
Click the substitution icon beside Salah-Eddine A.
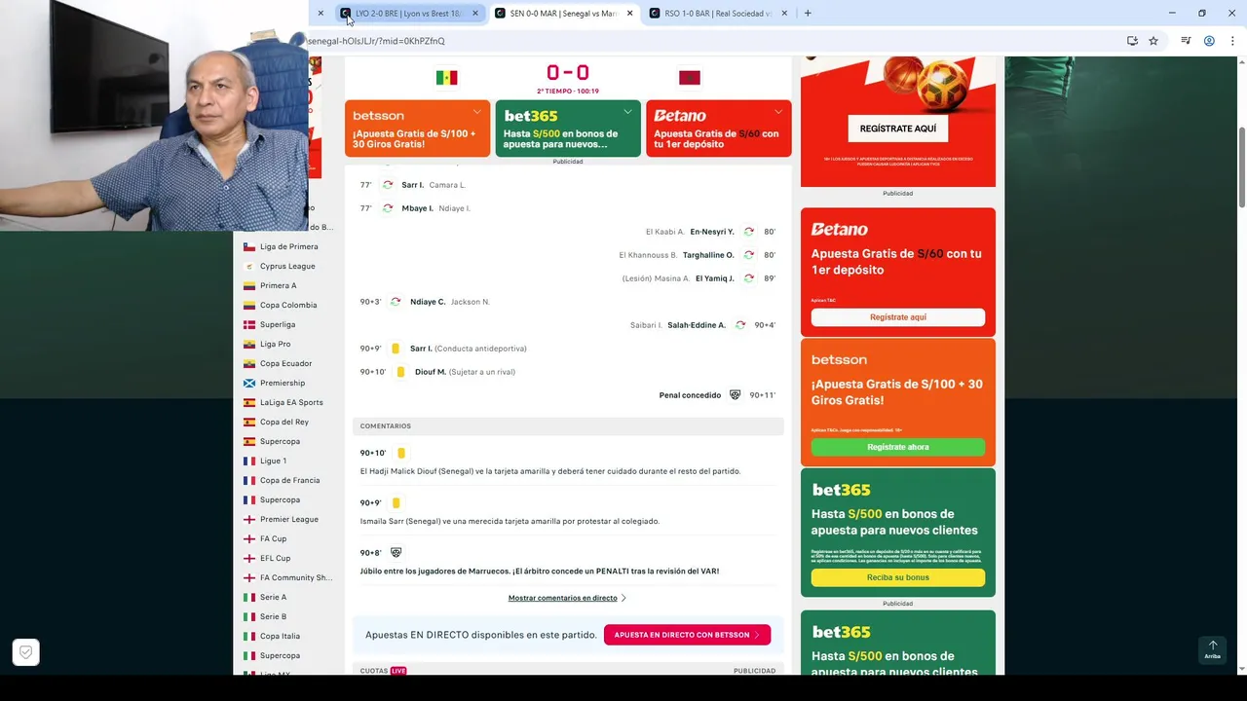[740, 325]
